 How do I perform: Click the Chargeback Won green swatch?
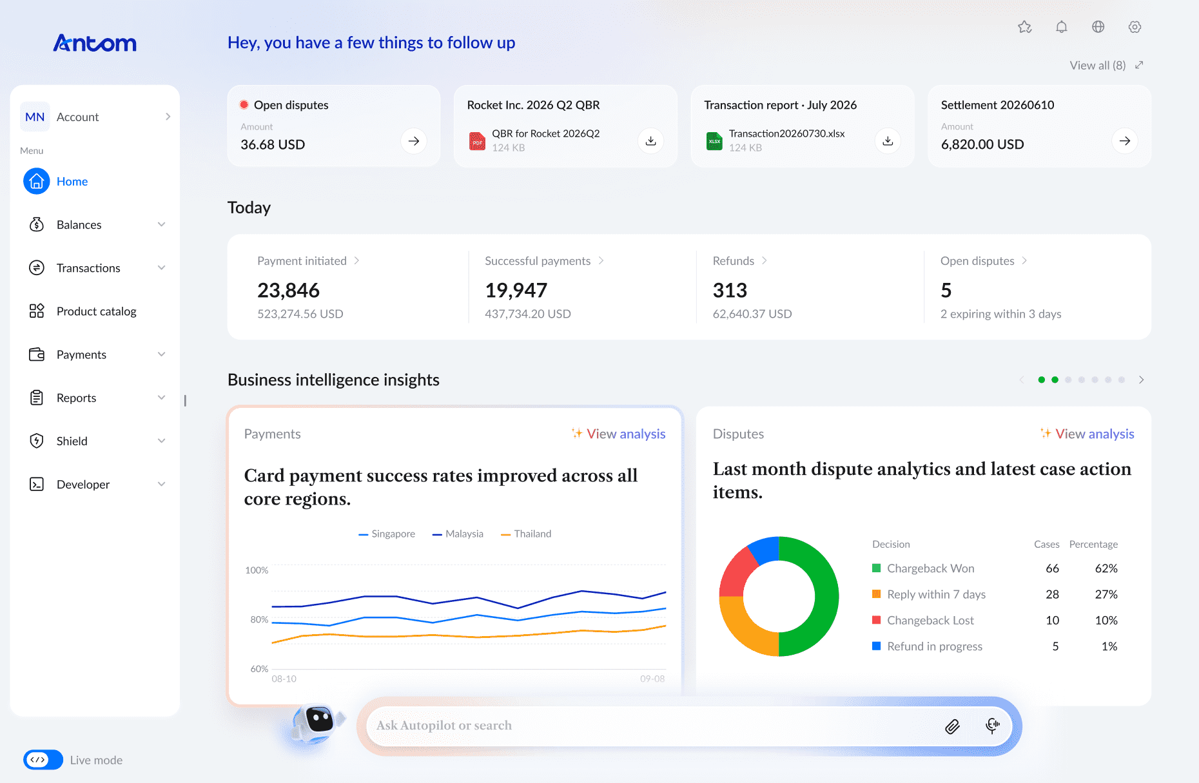[876, 568]
